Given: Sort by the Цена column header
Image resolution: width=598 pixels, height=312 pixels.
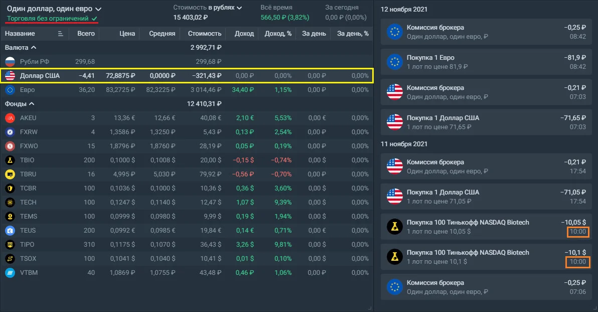Looking at the screenshot, I should coord(127,34).
